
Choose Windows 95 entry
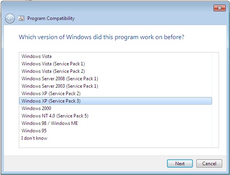pos(115,131)
